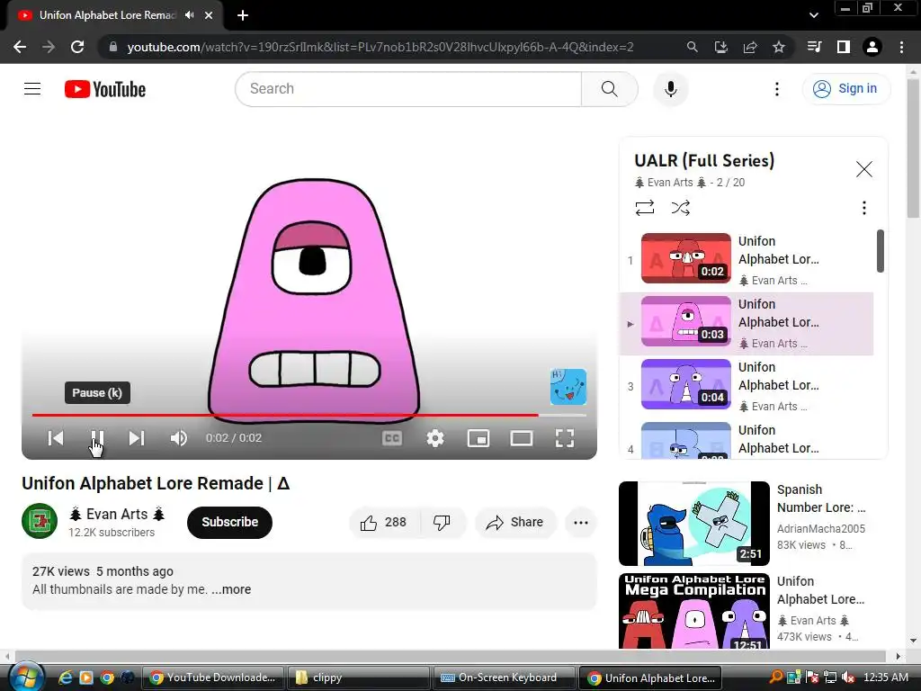Open Spanish Number Lore recommended video

(x=693, y=524)
